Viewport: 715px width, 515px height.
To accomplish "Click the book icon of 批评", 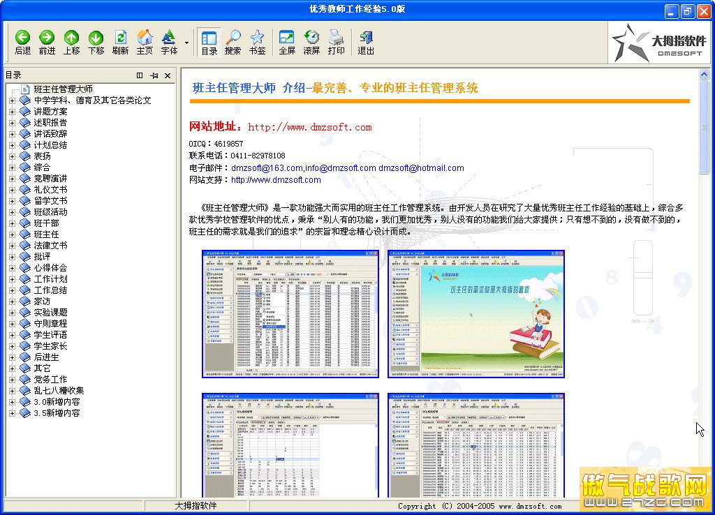I will (x=25, y=257).
